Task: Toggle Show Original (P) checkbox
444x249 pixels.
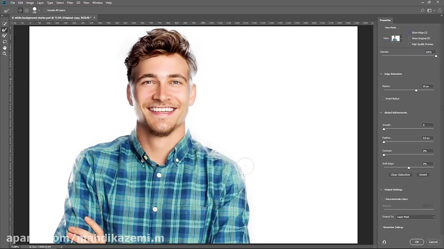Action: point(410,38)
